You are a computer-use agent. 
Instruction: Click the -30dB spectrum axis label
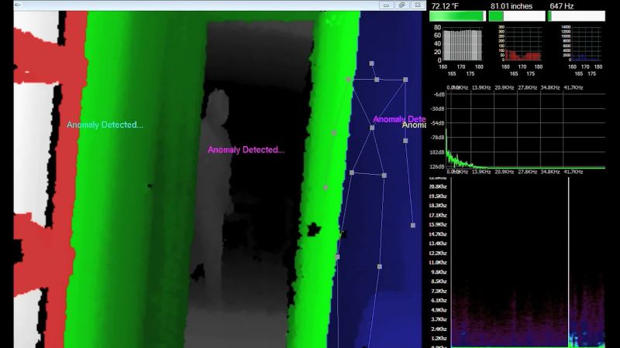pyautogui.click(x=438, y=109)
